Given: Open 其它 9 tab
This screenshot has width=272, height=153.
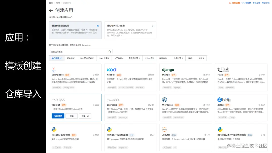Looking at the screenshot, I should 201,58.
